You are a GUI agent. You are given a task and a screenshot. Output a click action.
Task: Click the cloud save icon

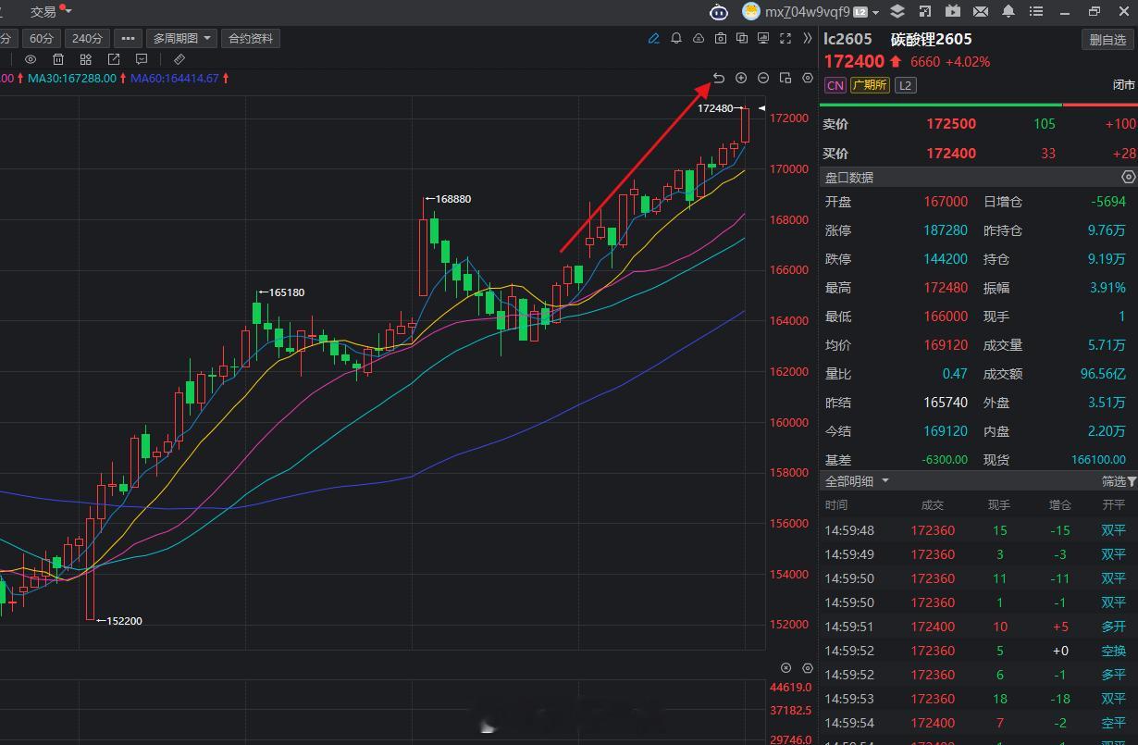[698, 38]
